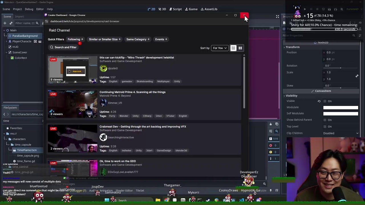Viewport: 365px width, 205px height.
Task: Click Ximmer_VR's channel avatar
Action: point(103,103)
